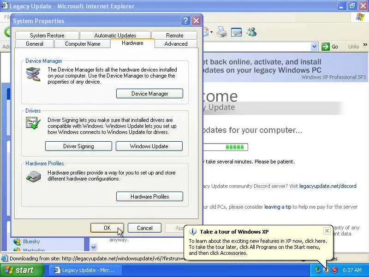Open the Start menu
Viewport: 369px width, 277px height.
[x=22, y=270]
